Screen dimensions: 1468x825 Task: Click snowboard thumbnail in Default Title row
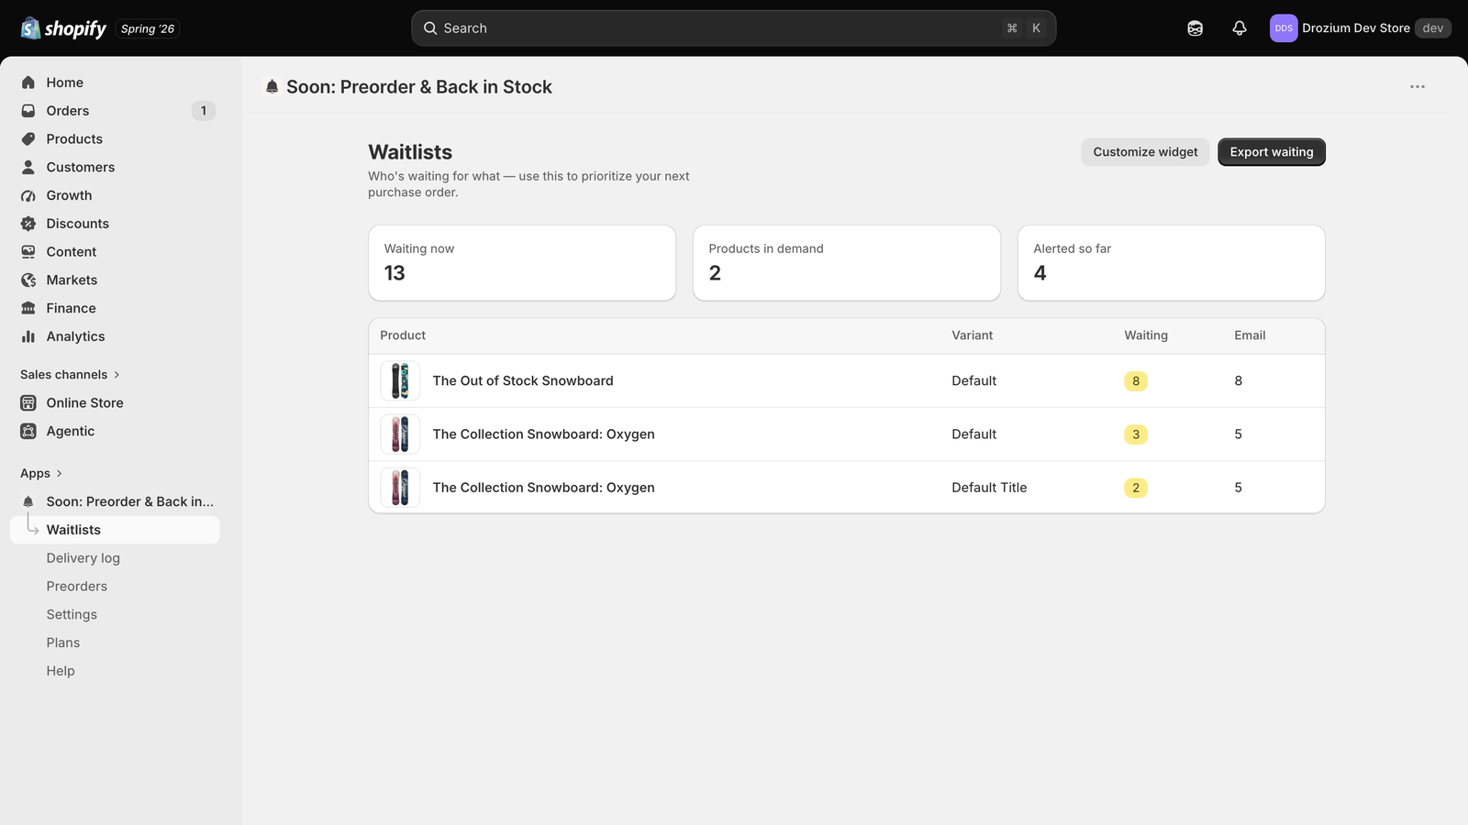400,488
